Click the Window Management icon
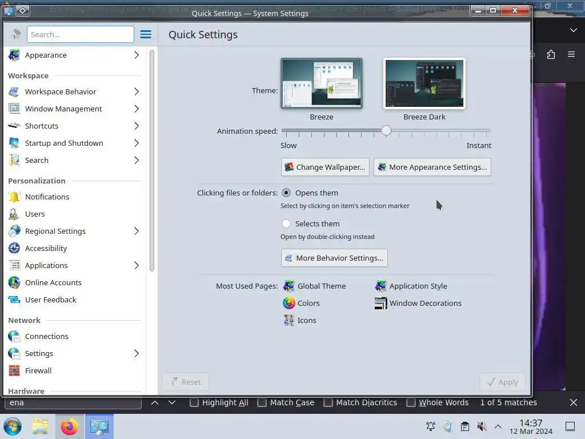Image resolution: width=585 pixels, height=439 pixels. (14, 109)
